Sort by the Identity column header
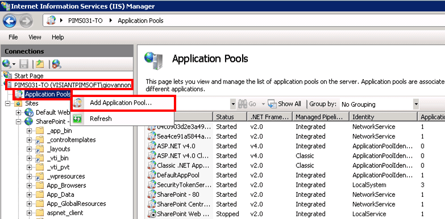 point(384,117)
